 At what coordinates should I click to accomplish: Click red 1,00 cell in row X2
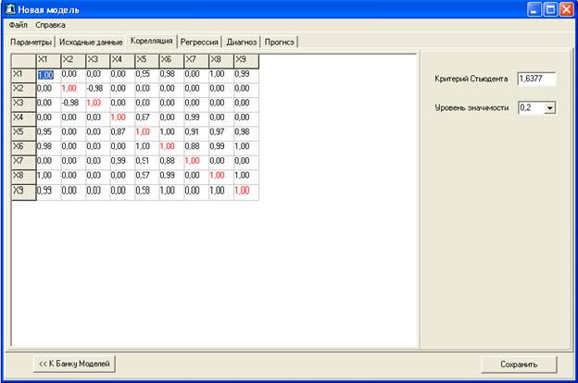[x=73, y=90]
